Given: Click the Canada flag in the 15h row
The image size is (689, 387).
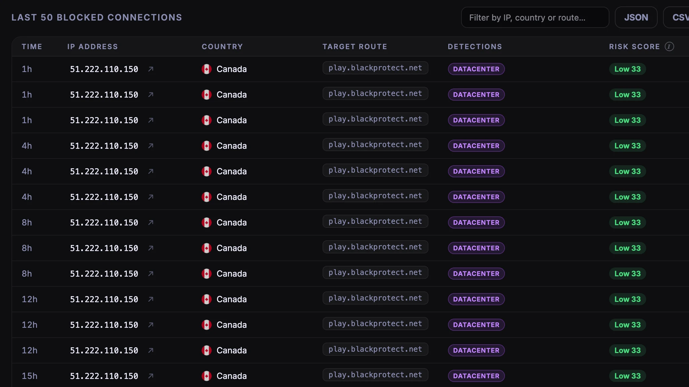Looking at the screenshot, I should (207, 376).
